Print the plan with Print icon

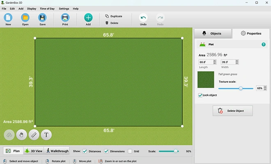(x=65, y=18)
